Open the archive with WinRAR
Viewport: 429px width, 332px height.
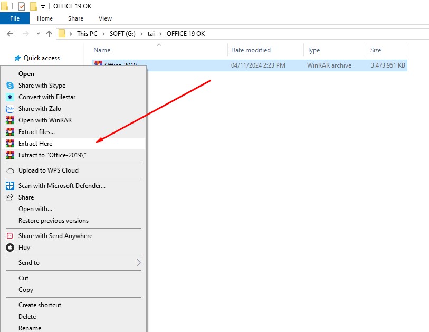[44, 120]
